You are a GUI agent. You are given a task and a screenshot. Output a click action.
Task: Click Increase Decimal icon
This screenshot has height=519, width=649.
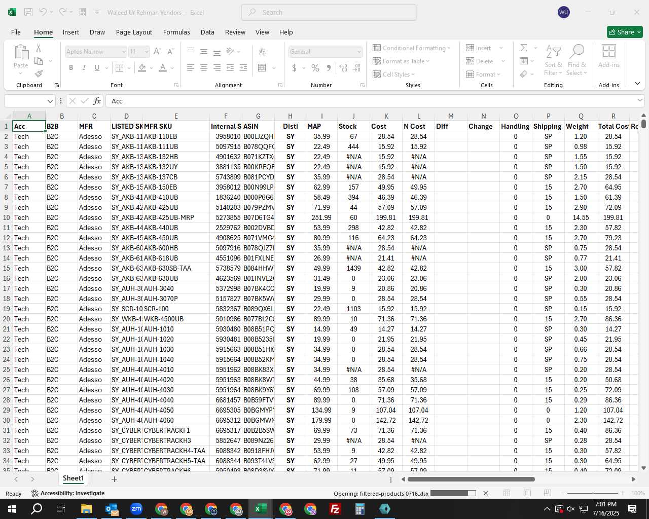tap(343, 67)
